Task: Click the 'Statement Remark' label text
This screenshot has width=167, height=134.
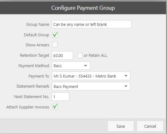Action: coord(33,86)
